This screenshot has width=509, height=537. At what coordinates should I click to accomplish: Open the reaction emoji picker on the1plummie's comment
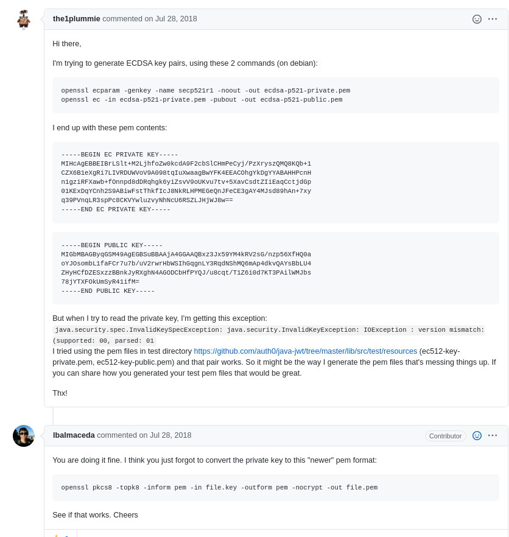477,19
